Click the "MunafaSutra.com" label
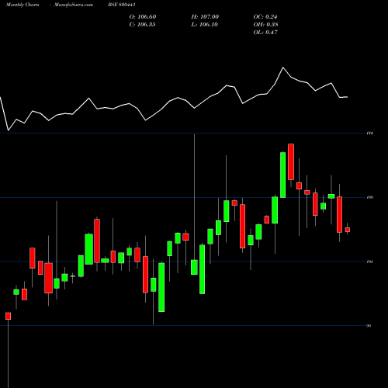This screenshot has width=388, height=388. click(x=74, y=5)
